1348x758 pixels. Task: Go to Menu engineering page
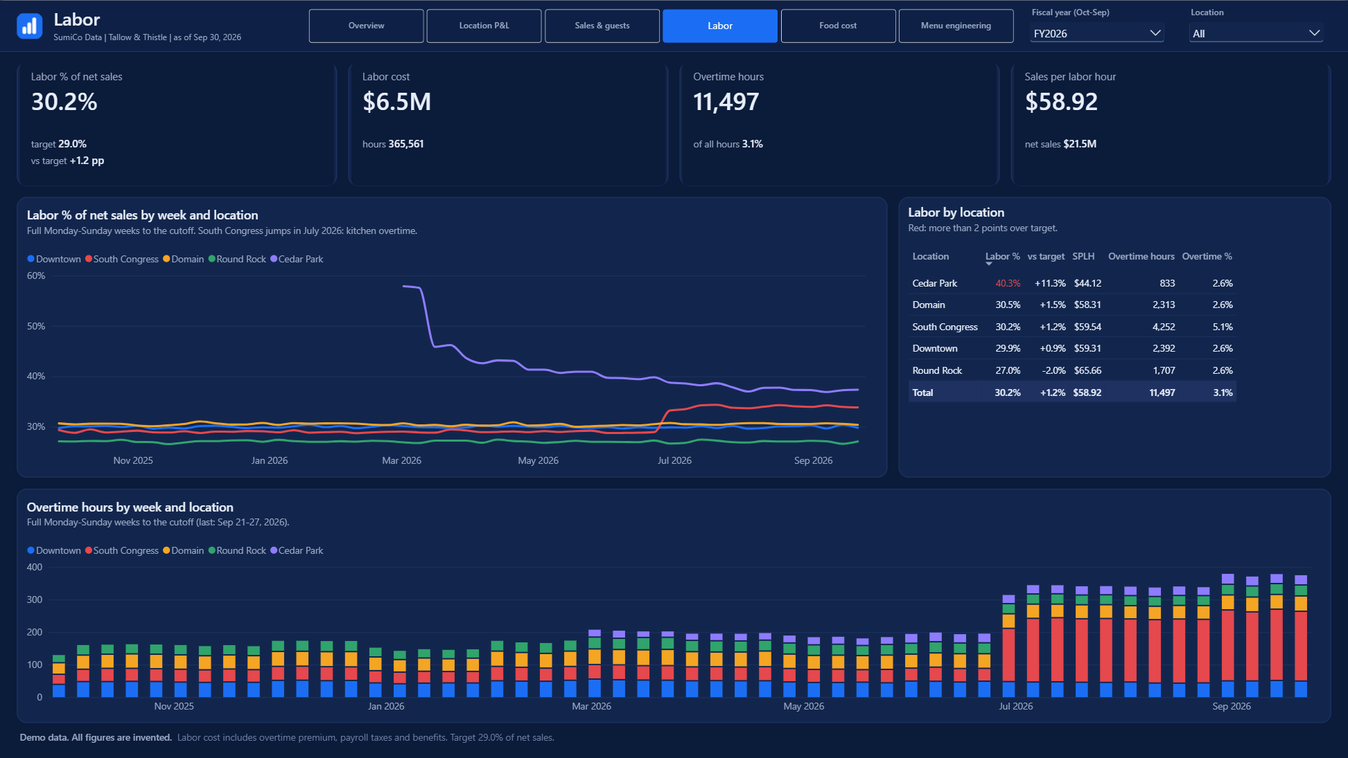pos(956,26)
